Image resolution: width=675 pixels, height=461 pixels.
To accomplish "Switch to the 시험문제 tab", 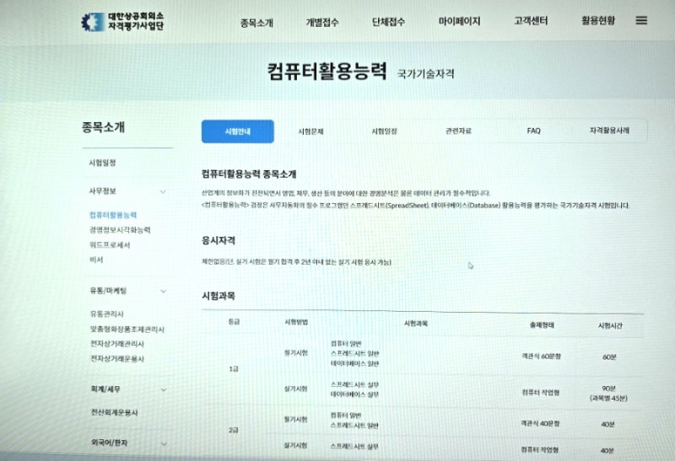I will (310, 131).
